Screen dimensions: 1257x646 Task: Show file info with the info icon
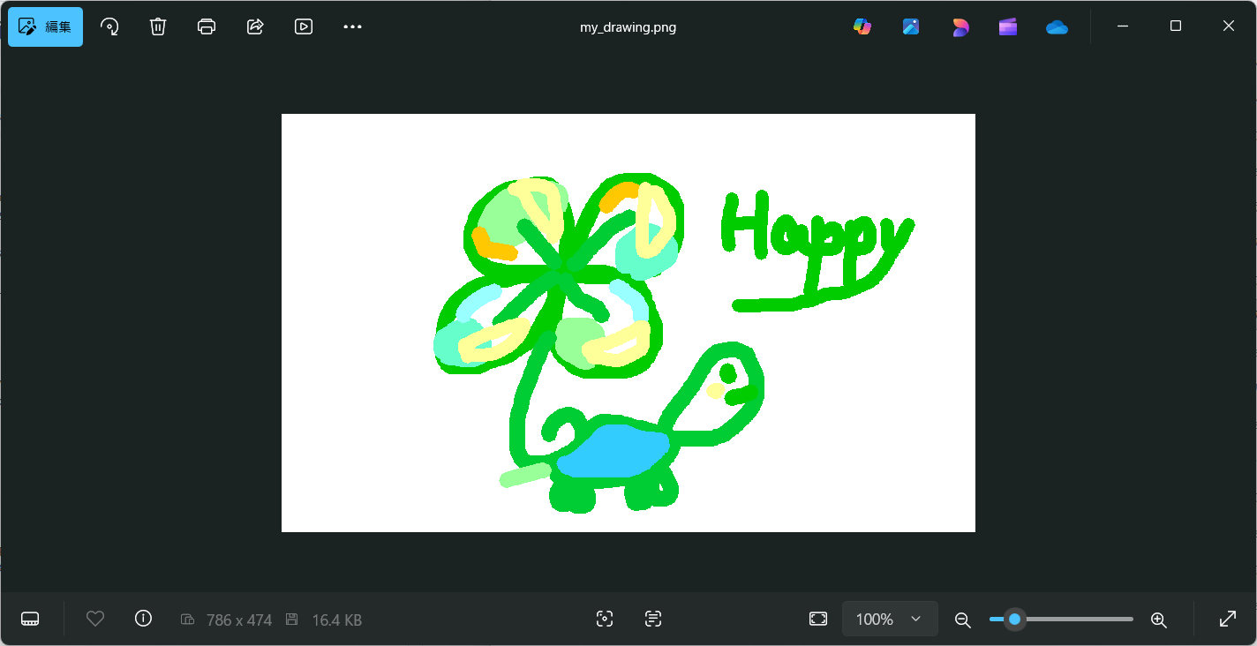(x=143, y=619)
